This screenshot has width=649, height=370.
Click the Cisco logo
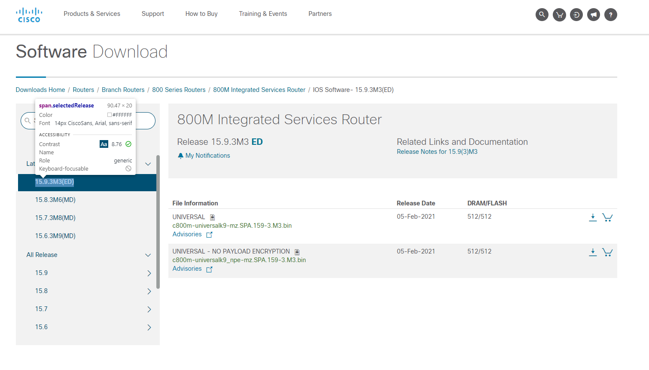tap(29, 15)
